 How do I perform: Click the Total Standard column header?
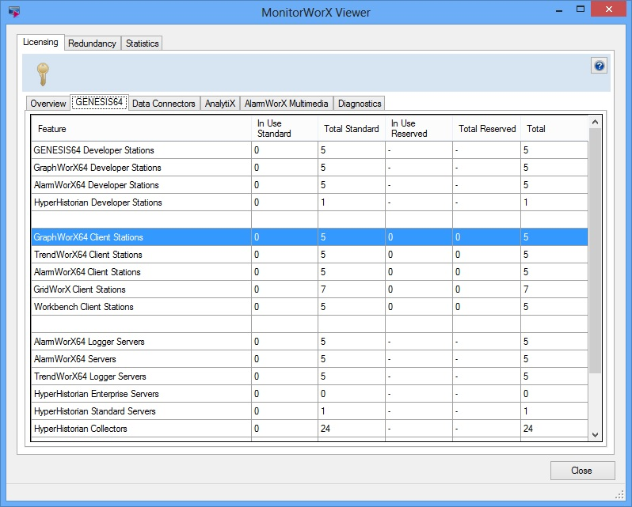[x=351, y=129]
